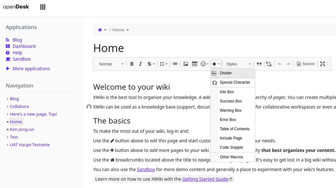336x188 pixels.
Task: Click the insert table icon
Action: [194, 64]
